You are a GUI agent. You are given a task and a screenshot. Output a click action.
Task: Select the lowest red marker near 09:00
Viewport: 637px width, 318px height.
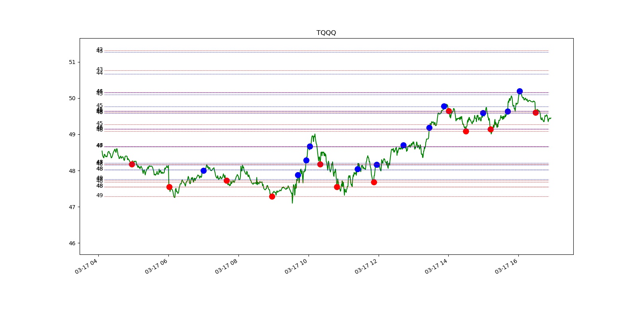click(272, 196)
